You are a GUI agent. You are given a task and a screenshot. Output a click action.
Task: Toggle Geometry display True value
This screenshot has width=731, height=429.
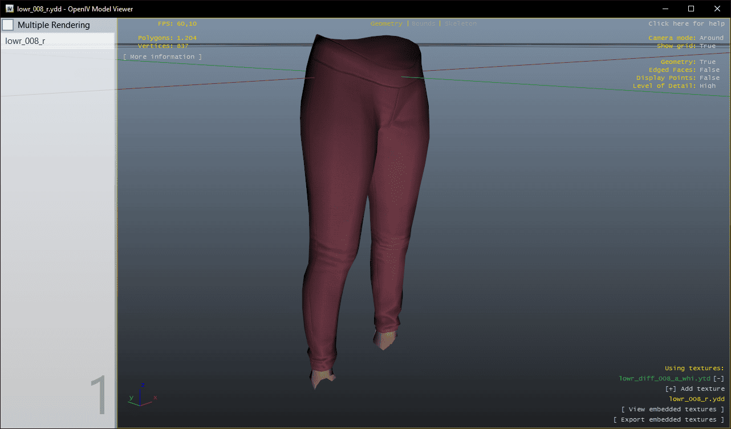(707, 62)
